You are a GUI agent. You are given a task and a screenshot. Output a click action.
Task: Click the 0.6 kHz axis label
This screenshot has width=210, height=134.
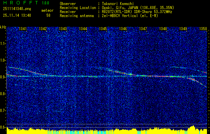pos(3,127)
